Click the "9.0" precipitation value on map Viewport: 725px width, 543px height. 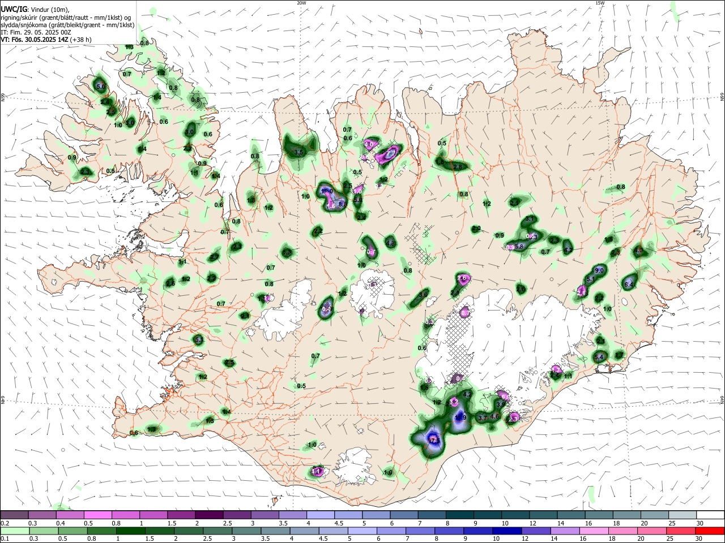click(600, 271)
